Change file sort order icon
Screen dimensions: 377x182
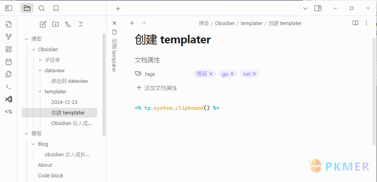click(68, 24)
